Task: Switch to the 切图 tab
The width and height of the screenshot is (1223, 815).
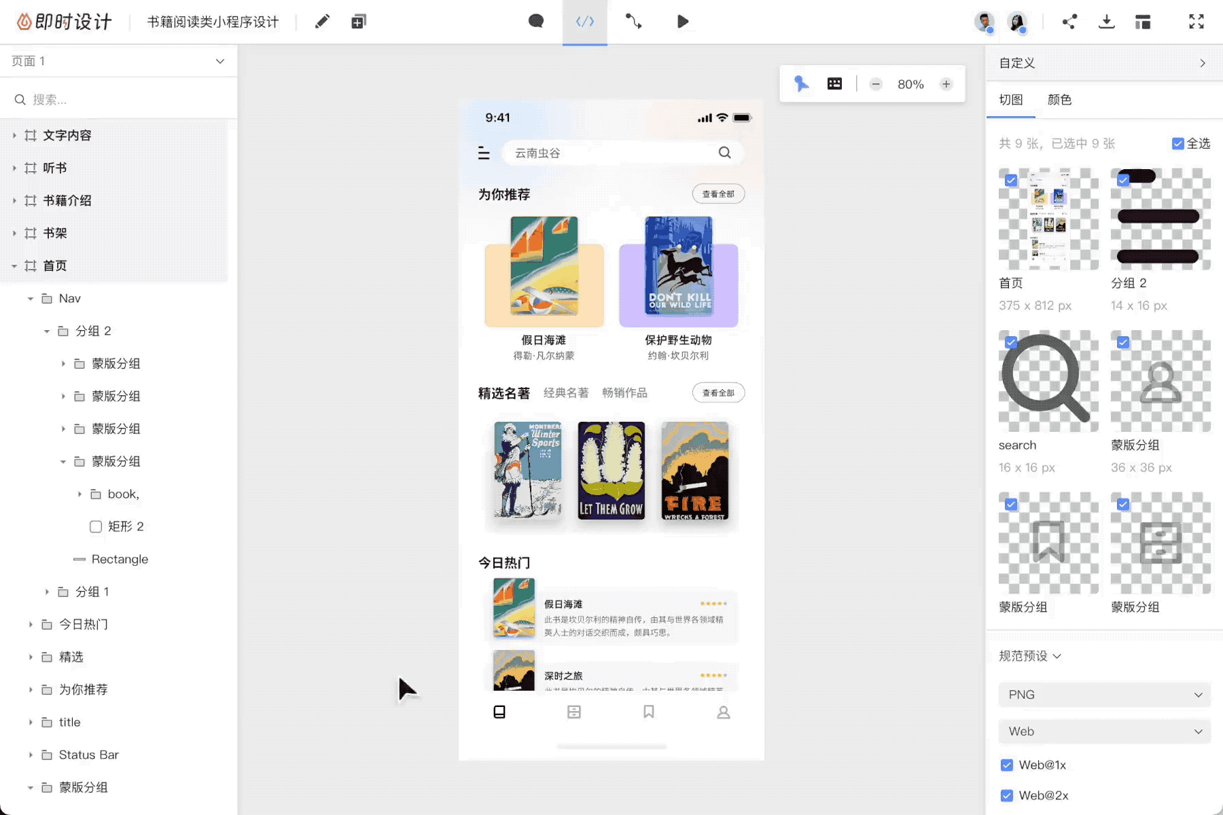Action: [x=1011, y=100]
